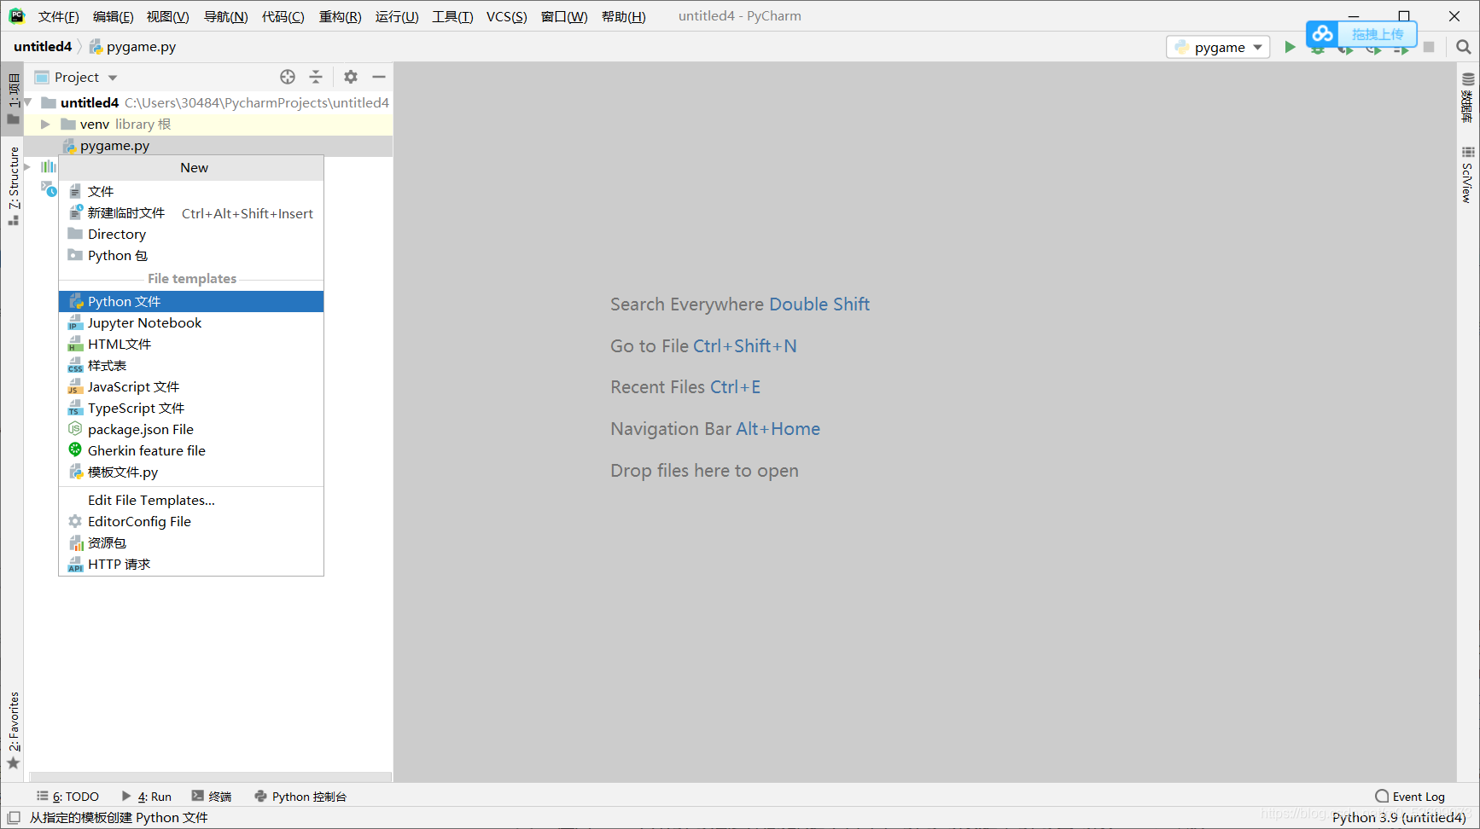Image resolution: width=1480 pixels, height=829 pixels.
Task: Open the 终端 terminal tool window
Action: tap(212, 796)
